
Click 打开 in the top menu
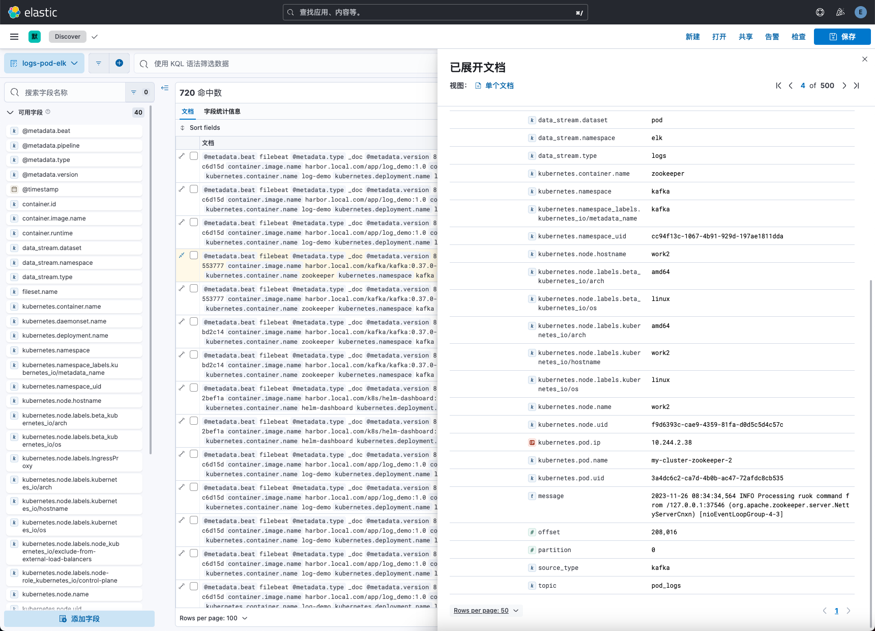[x=719, y=37]
